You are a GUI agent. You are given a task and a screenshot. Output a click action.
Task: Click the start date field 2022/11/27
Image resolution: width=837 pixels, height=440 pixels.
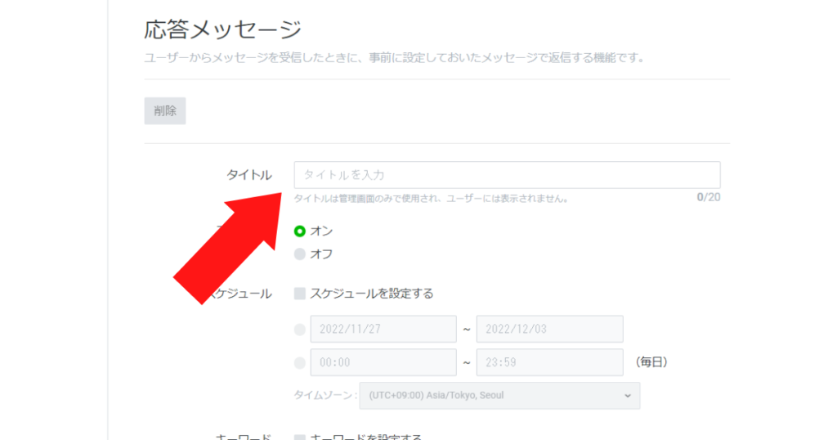383,329
